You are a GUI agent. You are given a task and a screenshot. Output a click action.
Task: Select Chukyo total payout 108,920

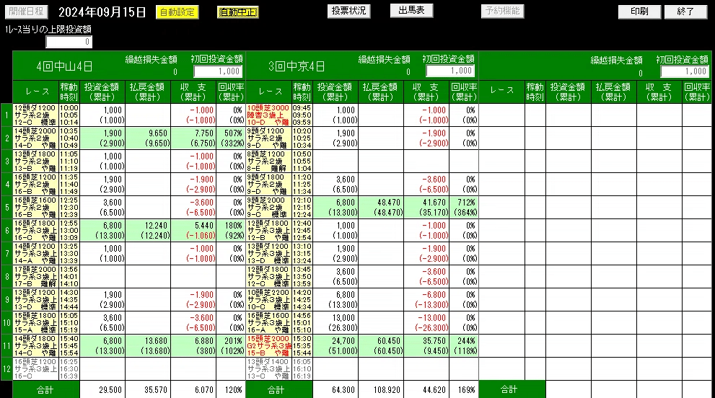click(x=381, y=390)
